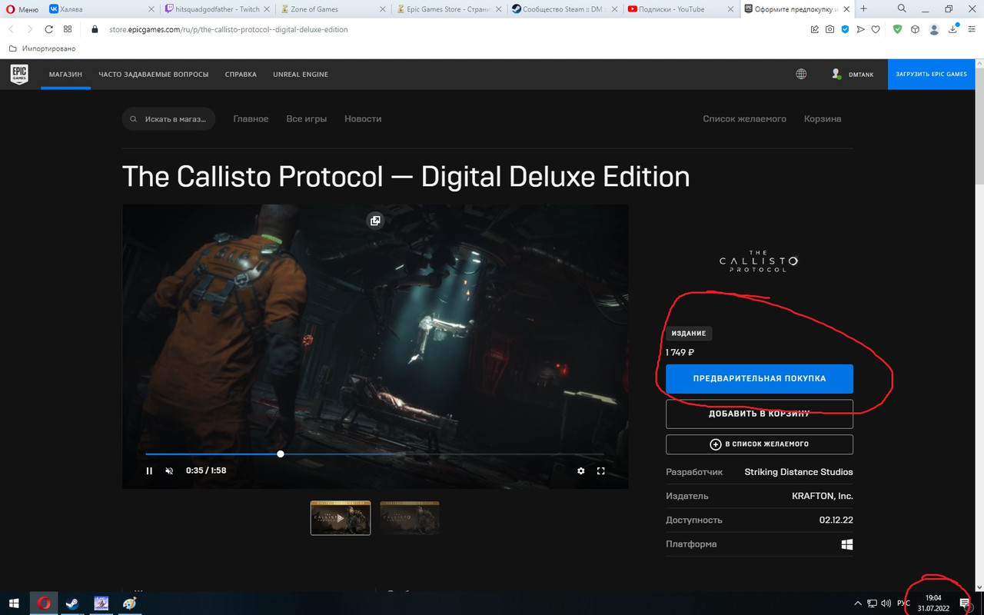The height and width of the screenshot is (615, 984).
Task: Open СПРАВКА page
Action: pos(241,75)
